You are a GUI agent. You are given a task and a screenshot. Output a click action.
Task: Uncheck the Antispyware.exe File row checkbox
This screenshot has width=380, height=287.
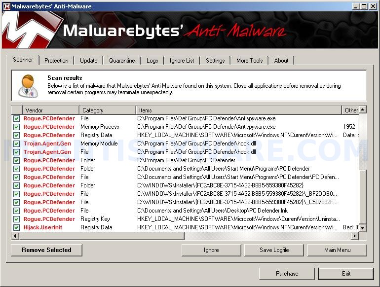coord(16,118)
